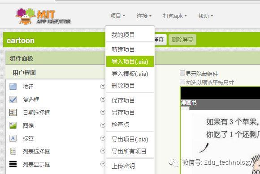
Task: Open help for the 日期选择框 component
Action: coord(103,112)
